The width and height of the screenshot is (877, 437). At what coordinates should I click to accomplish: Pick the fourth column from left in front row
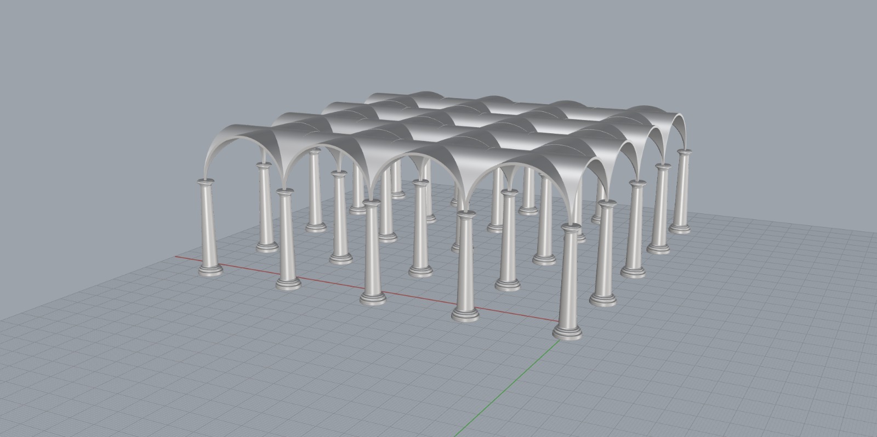466,263
